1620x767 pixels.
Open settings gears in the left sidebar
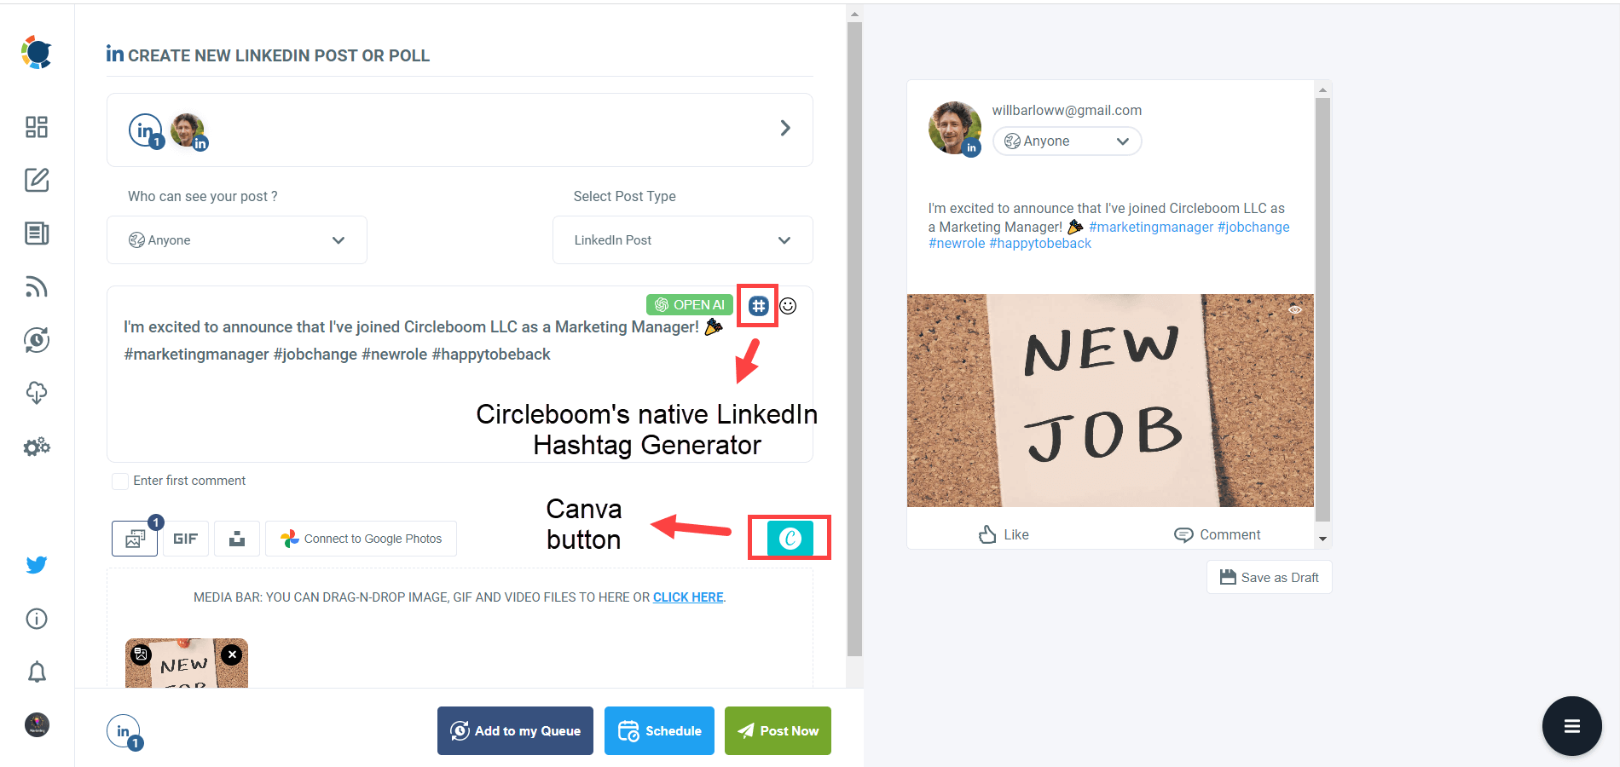pyautogui.click(x=36, y=446)
